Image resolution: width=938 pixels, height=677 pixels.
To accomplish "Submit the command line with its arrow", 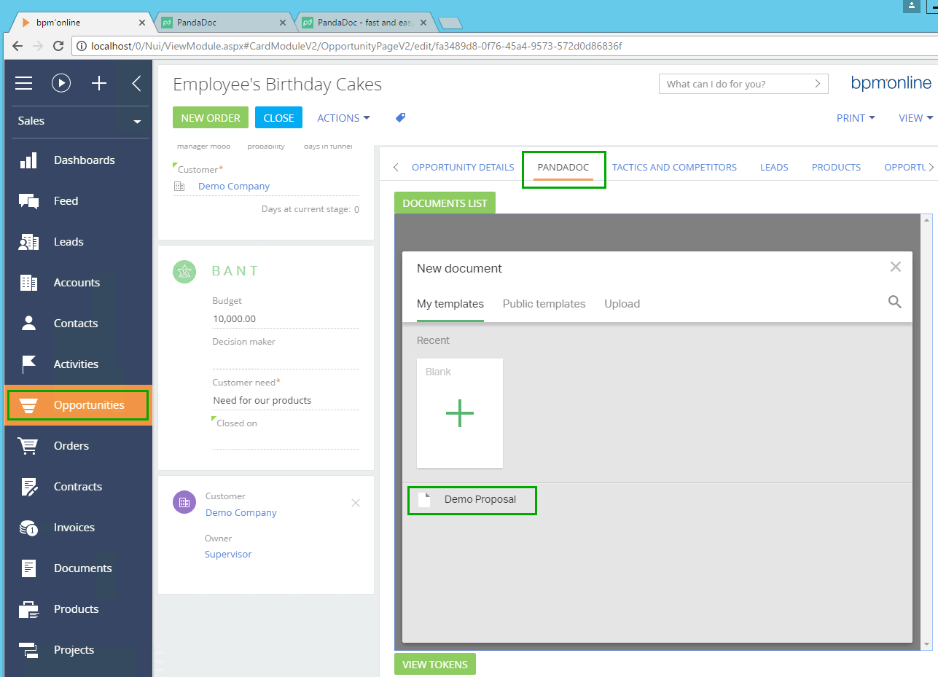I will tap(818, 84).
